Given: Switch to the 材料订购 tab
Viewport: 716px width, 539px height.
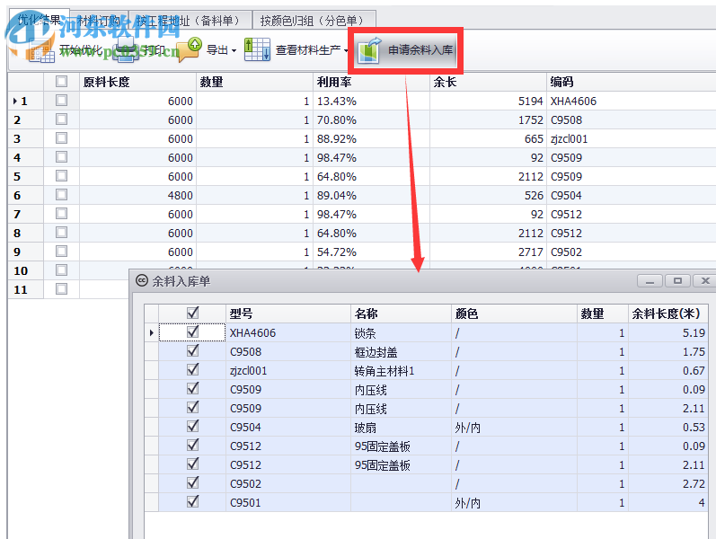Looking at the screenshot, I should [x=99, y=21].
